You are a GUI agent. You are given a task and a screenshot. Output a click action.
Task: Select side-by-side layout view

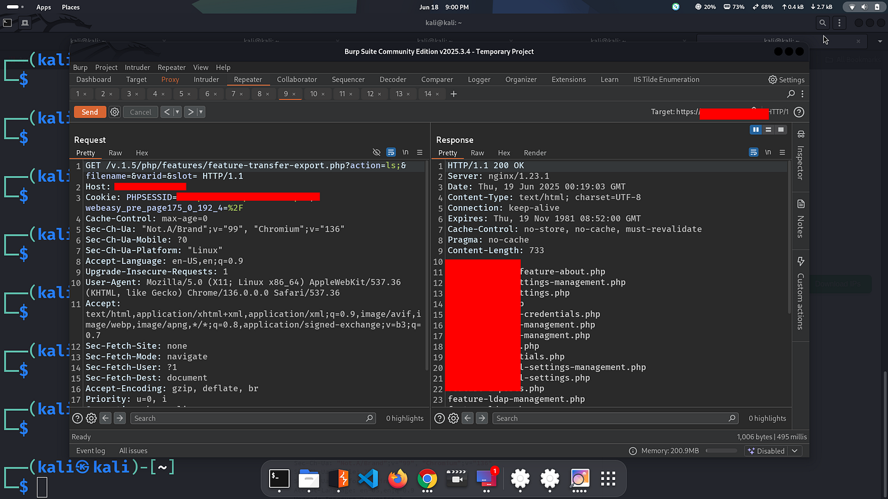(x=756, y=130)
